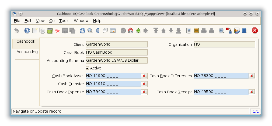
Task: Open the Find record magnifier icon
Action: tap(90, 31)
